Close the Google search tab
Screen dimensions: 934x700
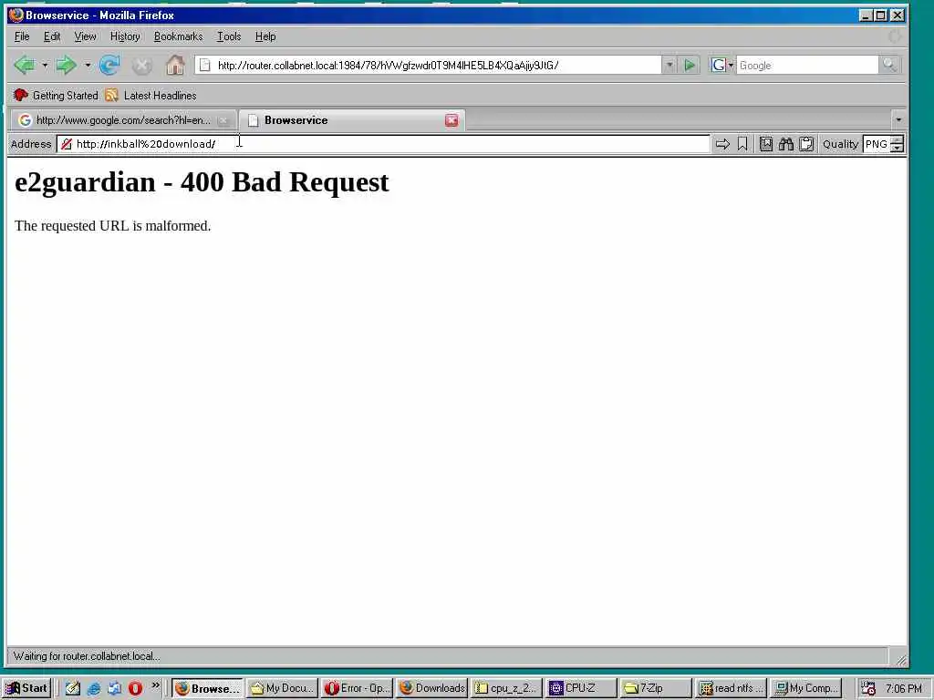[x=223, y=120]
